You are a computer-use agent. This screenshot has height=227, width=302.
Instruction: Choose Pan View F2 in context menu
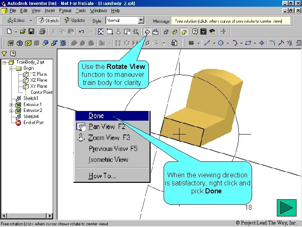click(112, 127)
